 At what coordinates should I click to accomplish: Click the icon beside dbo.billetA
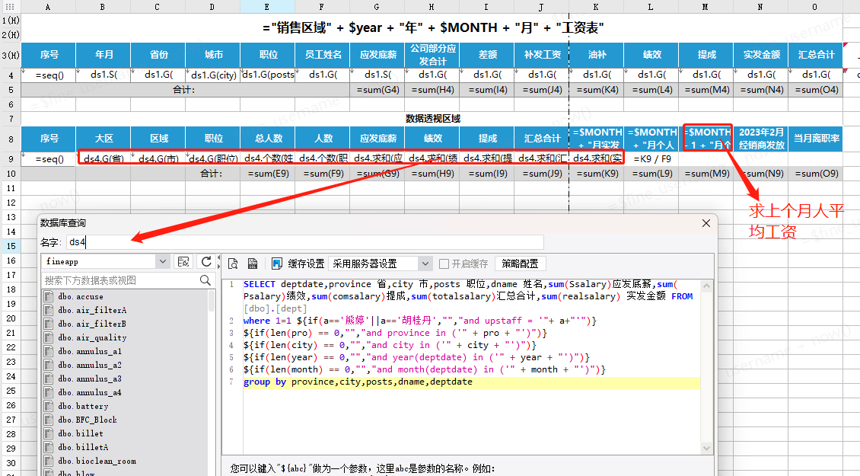click(x=49, y=448)
